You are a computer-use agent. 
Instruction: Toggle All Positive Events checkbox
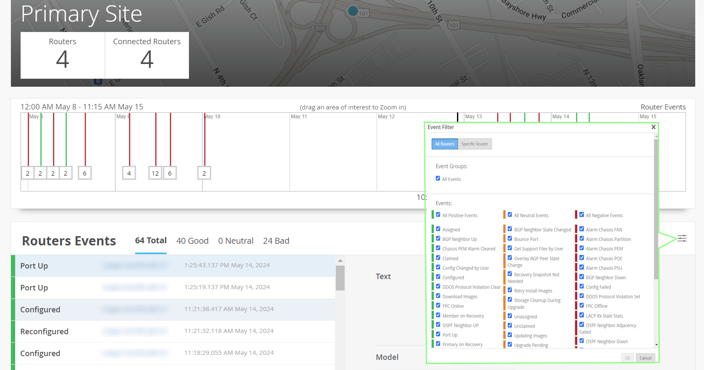(x=438, y=215)
